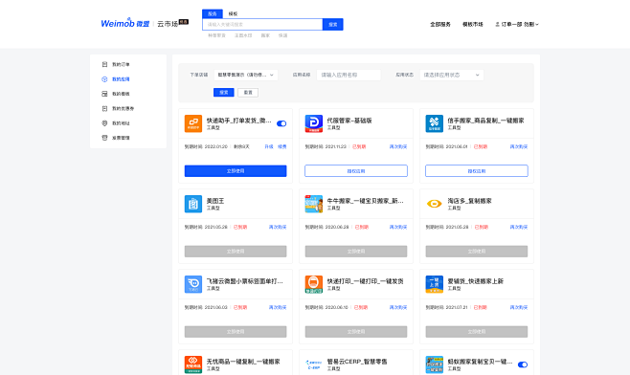Screen dimensions: 630x375
Task: Toggle the switch on 快递助手 card
Action: (x=281, y=123)
